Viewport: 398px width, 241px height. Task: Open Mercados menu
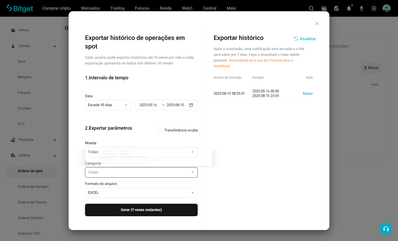[x=91, y=8]
